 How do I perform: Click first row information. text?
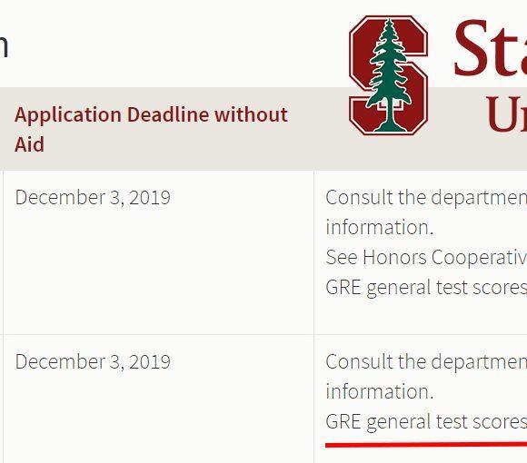(380, 227)
